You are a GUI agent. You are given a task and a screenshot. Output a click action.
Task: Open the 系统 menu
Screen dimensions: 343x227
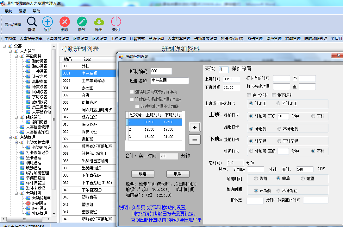9,11
